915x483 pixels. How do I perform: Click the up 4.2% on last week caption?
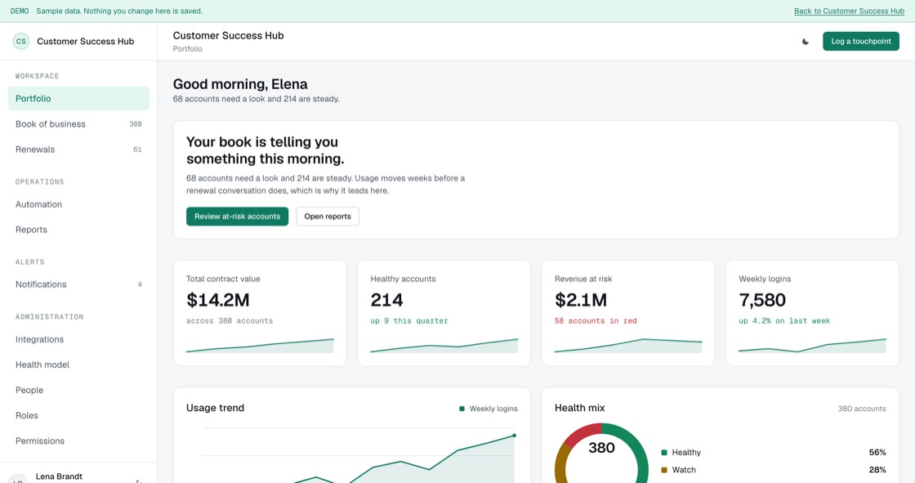(784, 320)
